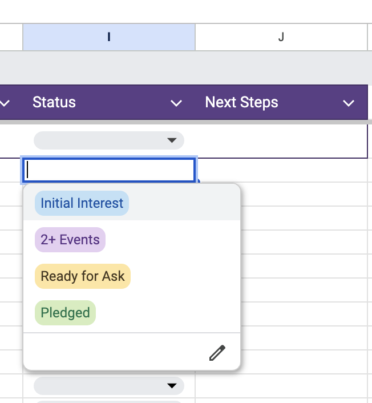This screenshot has height=403, width=372.
Task: Choose the 2+ Events option
Action: coord(70,240)
